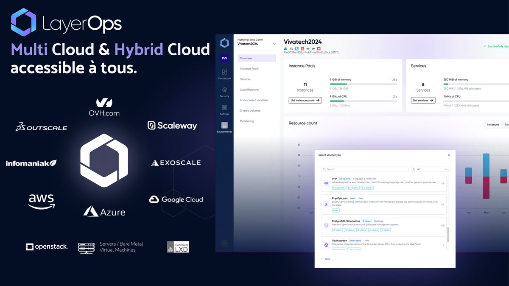Click the Vaultwarden title text

pos(339,240)
